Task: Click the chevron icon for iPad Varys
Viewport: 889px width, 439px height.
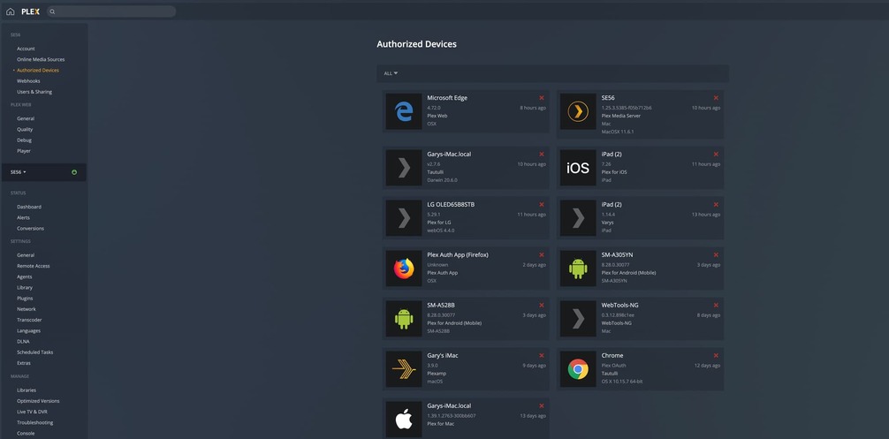Action: point(578,218)
